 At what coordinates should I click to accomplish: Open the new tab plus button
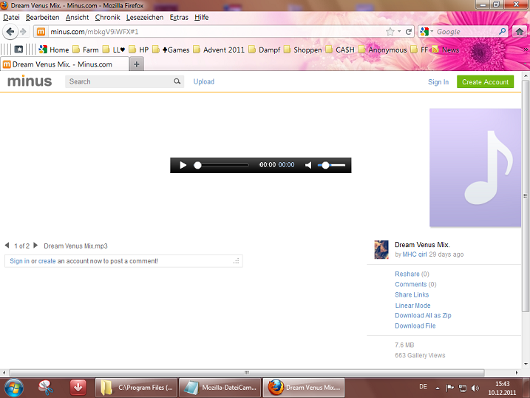tap(137, 64)
